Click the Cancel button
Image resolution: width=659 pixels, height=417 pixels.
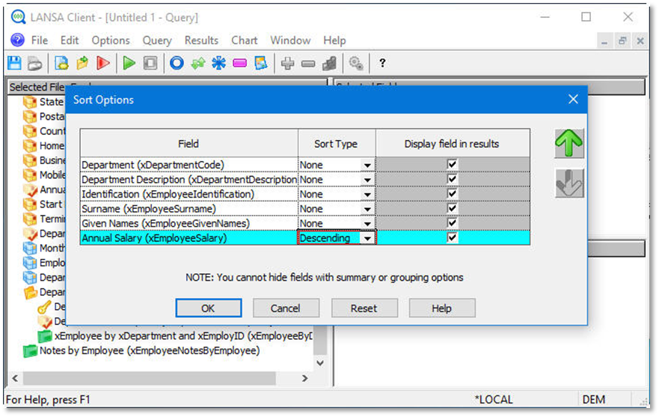pos(286,308)
